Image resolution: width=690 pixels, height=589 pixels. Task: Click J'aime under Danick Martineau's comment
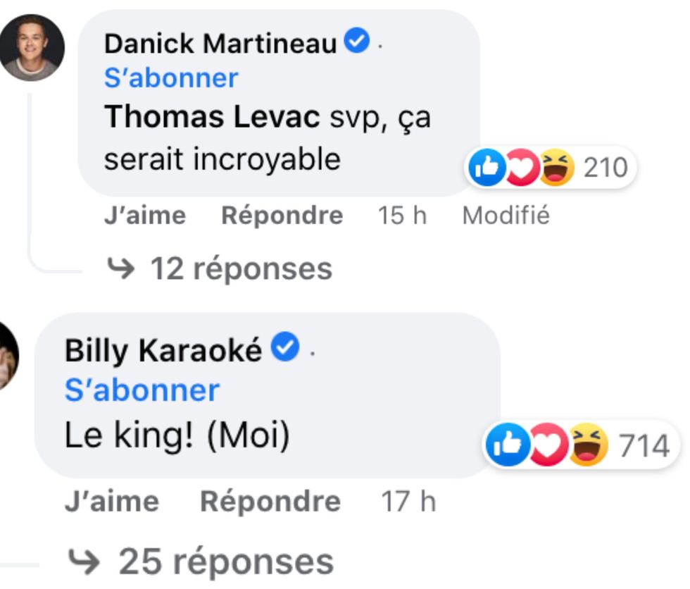pos(145,216)
